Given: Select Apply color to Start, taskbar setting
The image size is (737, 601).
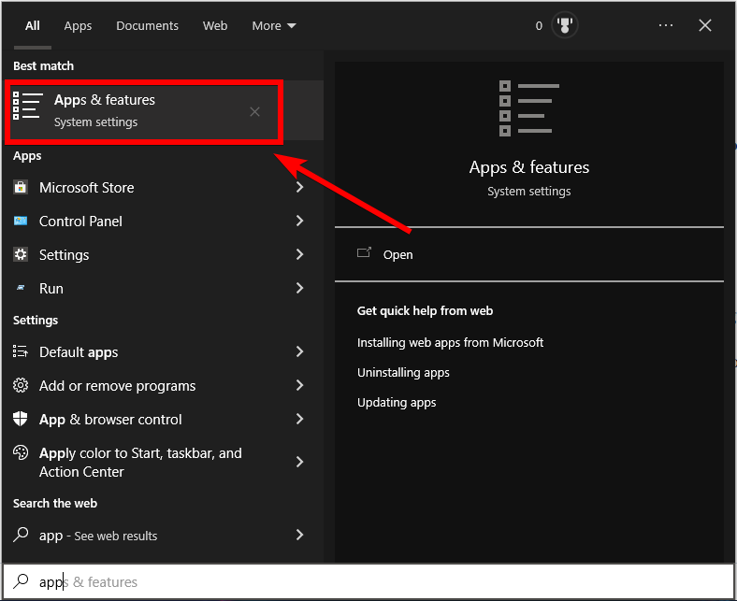Looking at the screenshot, I should pos(163,462).
